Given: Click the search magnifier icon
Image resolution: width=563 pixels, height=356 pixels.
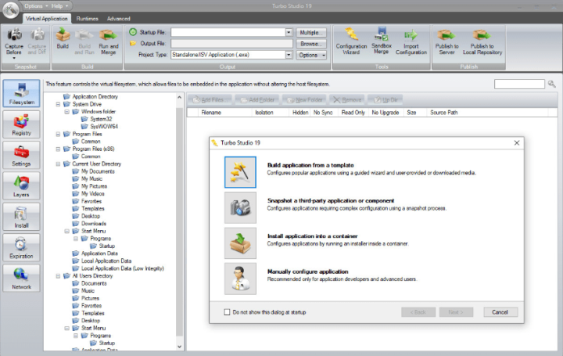Looking at the screenshot, I should (552, 84).
